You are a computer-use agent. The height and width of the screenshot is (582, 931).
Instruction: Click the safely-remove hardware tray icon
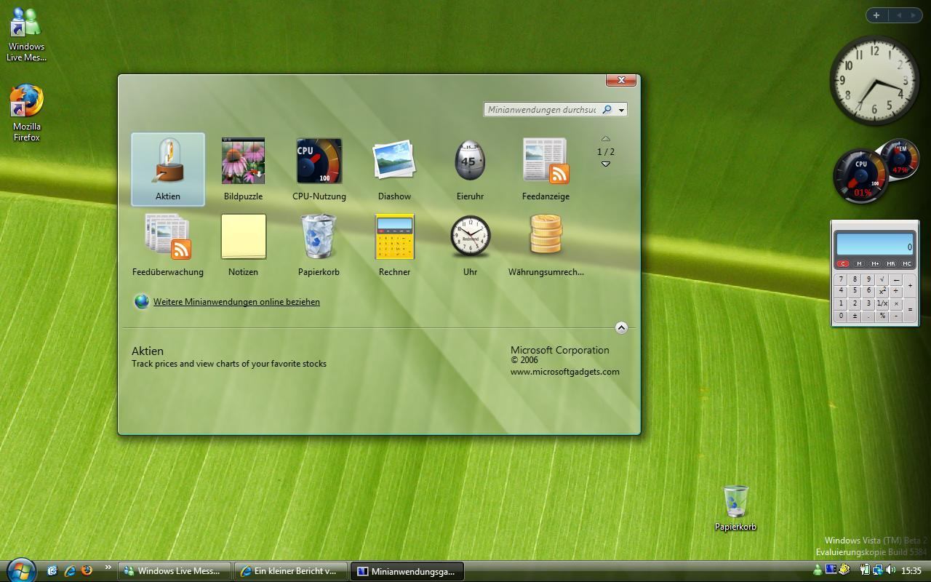click(x=844, y=570)
